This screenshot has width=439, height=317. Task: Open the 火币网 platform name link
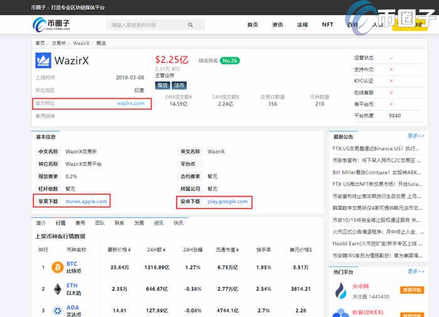click(361, 286)
